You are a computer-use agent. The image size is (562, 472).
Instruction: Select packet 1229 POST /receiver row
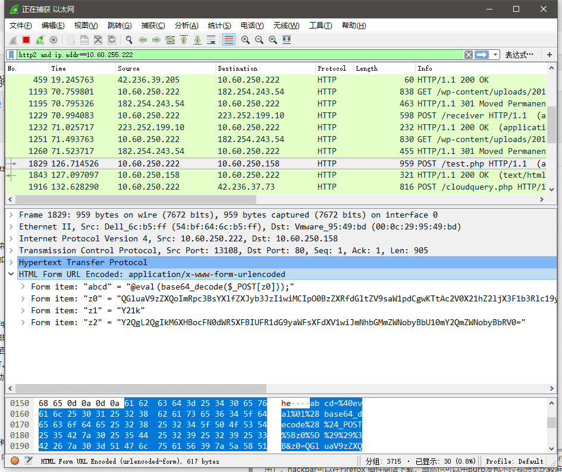click(276, 115)
